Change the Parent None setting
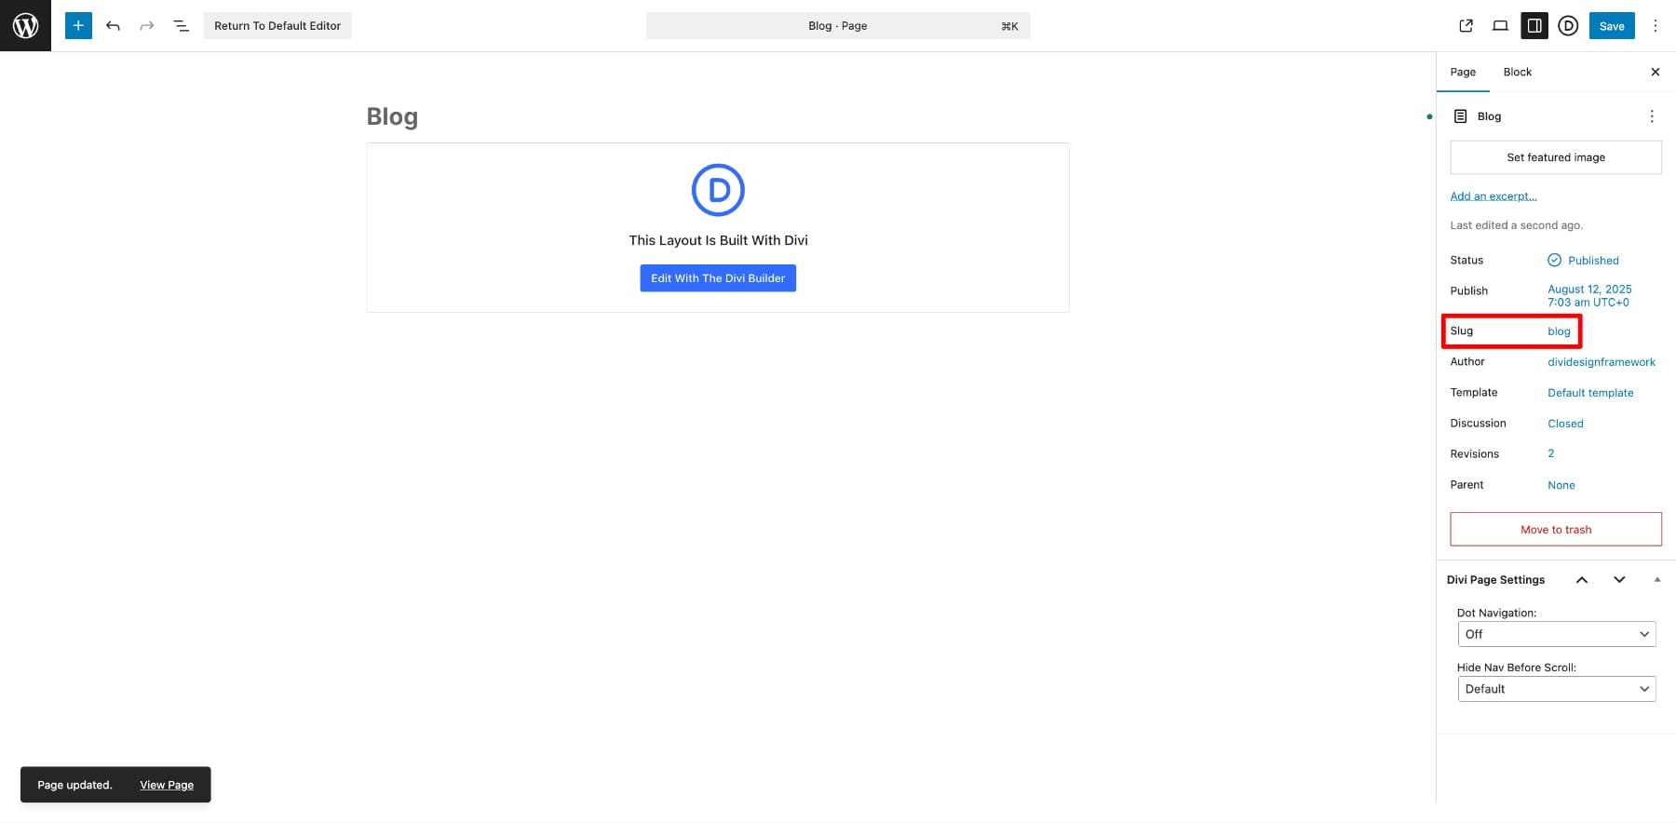 tap(1561, 485)
